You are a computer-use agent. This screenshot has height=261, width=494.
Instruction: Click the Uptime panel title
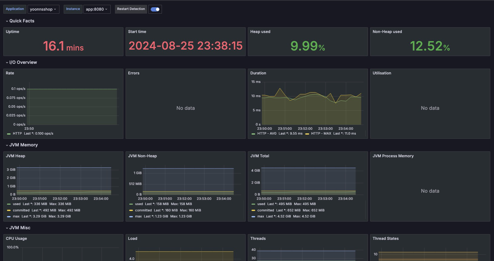click(12, 31)
